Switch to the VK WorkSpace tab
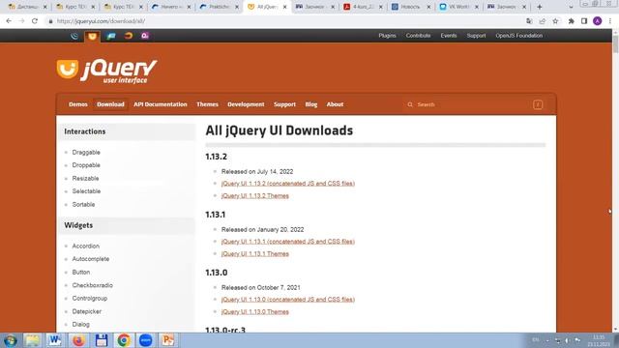619x348 pixels. (x=458, y=7)
